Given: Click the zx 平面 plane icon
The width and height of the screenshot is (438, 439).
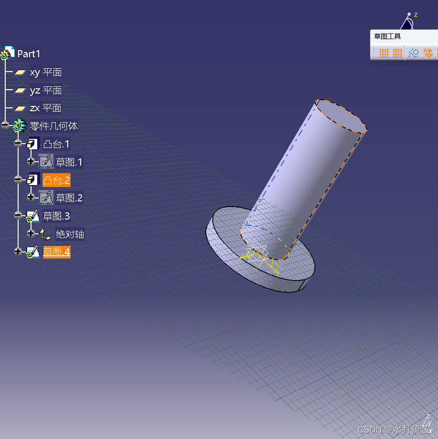Looking at the screenshot, I should 20,108.
